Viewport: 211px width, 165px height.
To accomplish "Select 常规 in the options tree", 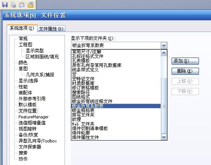I will (x=23, y=38).
